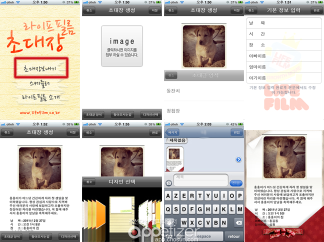Screen dimensions: 324x242
Task: Focus the 제목 message input field
Action: (201, 180)
